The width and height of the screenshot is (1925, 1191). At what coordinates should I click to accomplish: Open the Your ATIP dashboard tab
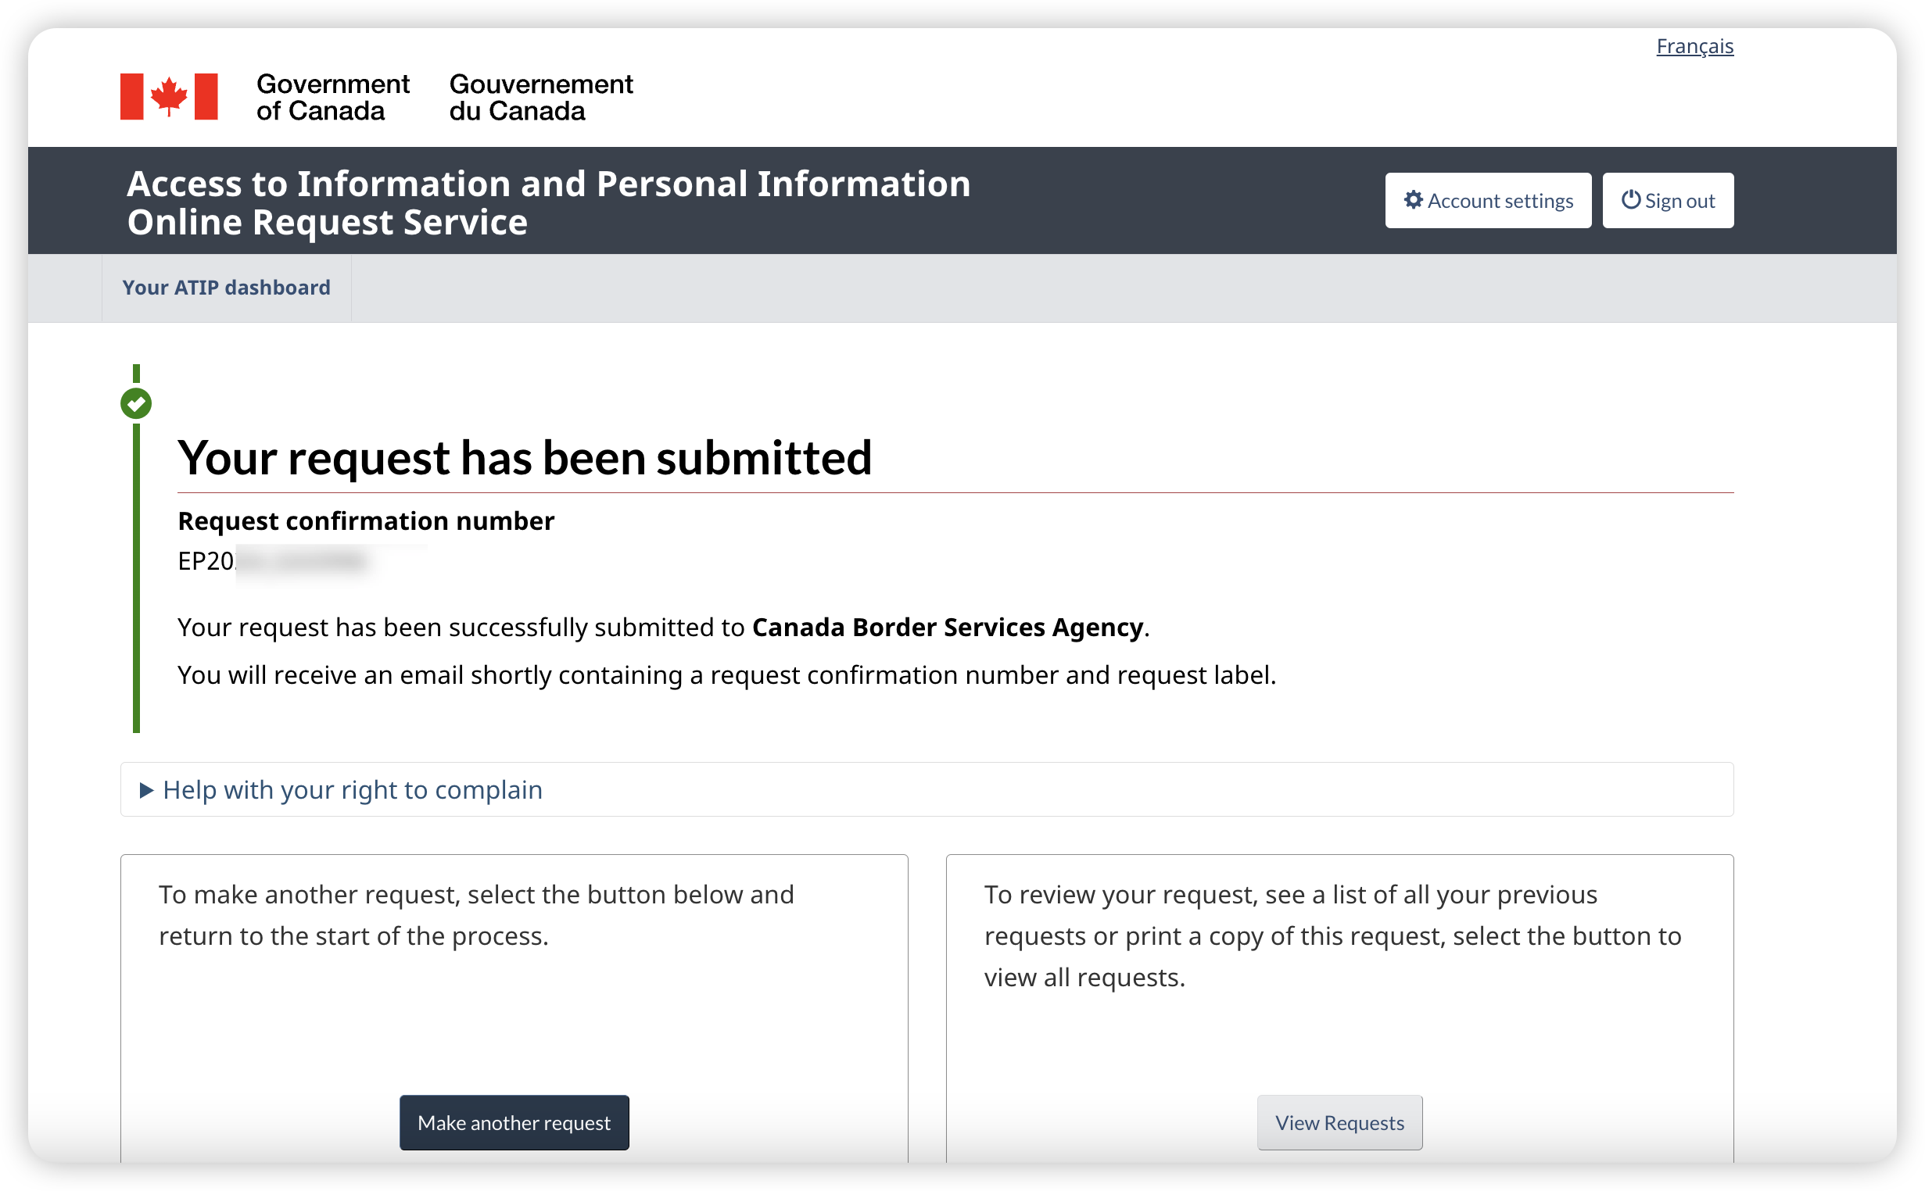tap(226, 288)
